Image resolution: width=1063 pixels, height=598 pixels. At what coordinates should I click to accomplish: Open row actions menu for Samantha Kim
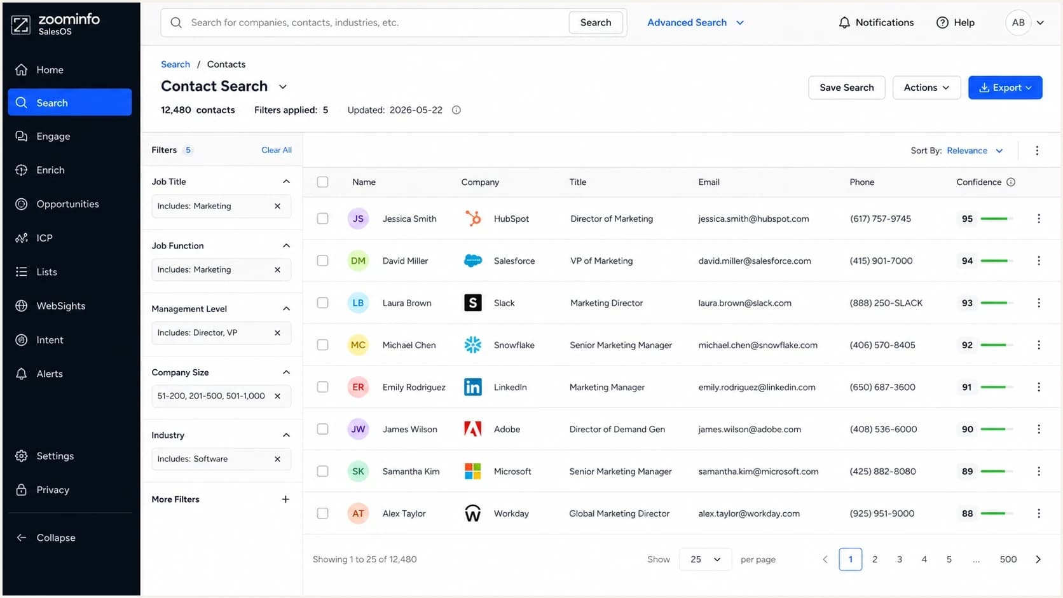(1039, 472)
